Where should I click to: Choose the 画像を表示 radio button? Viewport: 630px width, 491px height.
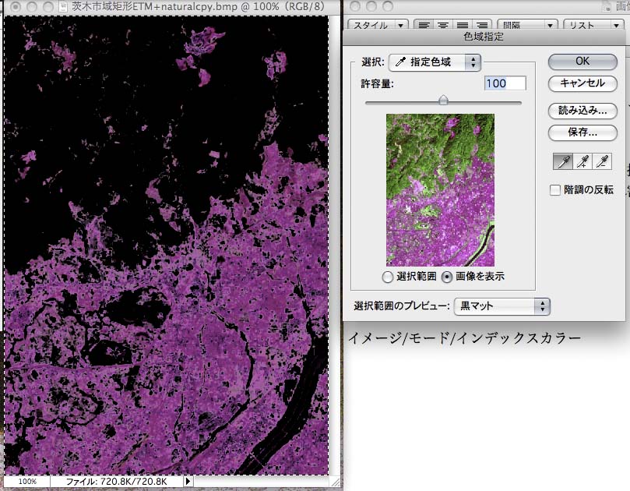tap(447, 277)
